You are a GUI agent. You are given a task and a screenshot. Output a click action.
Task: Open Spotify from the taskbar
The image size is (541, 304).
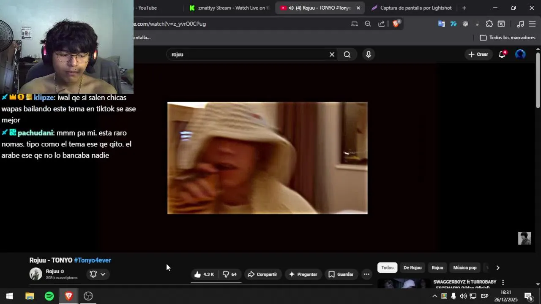tap(49, 296)
